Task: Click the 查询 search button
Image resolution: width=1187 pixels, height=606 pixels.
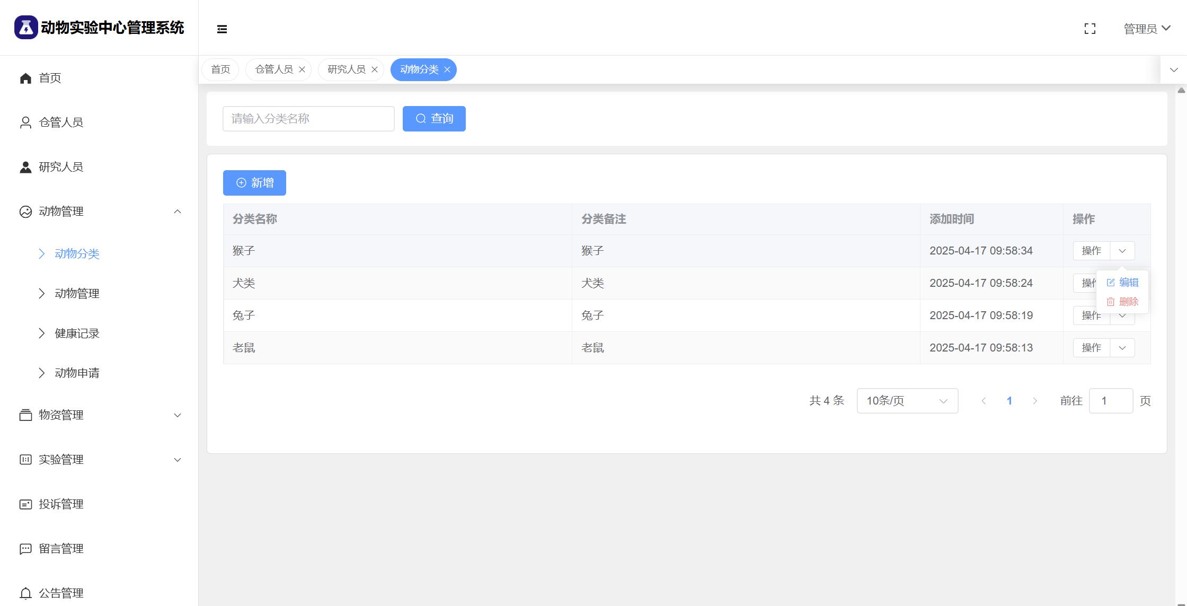Action: tap(434, 119)
